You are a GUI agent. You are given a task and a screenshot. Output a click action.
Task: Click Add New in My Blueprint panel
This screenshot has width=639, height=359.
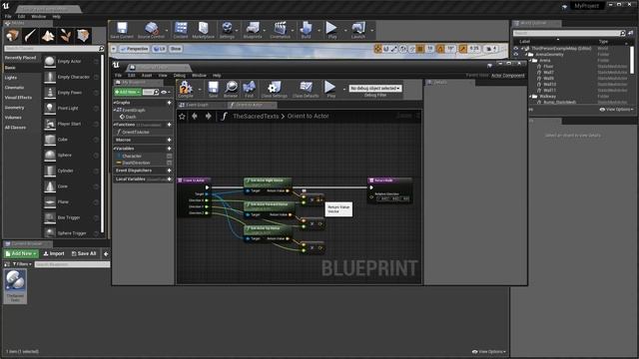pos(128,93)
